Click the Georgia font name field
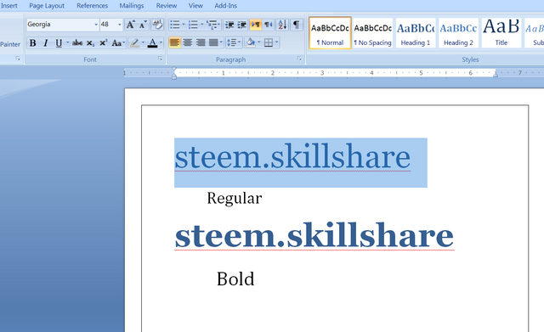 pyautogui.click(x=60, y=25)
